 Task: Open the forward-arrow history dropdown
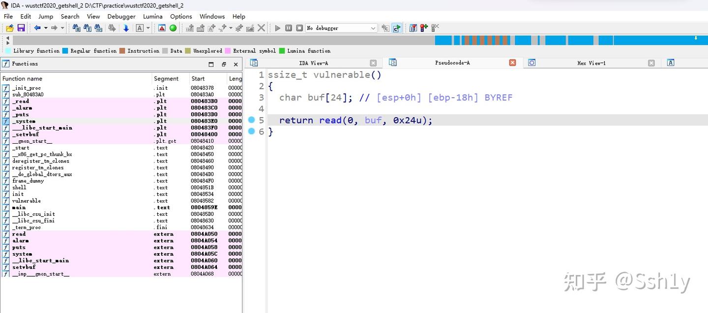pos(62,28)
